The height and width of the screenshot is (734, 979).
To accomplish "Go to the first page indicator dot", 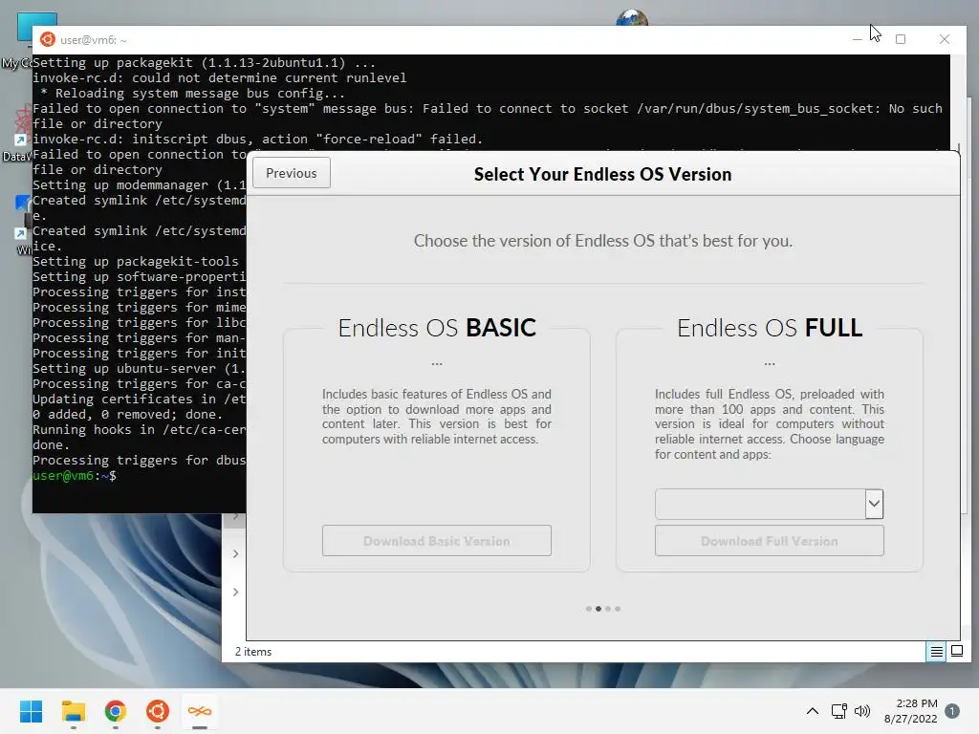I will [x=589, y=609].
